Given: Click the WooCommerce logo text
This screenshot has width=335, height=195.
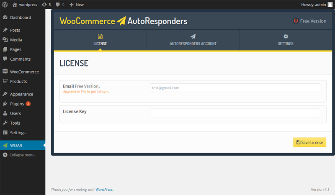Looking at the screenshot, I should [x=88, y=21].
